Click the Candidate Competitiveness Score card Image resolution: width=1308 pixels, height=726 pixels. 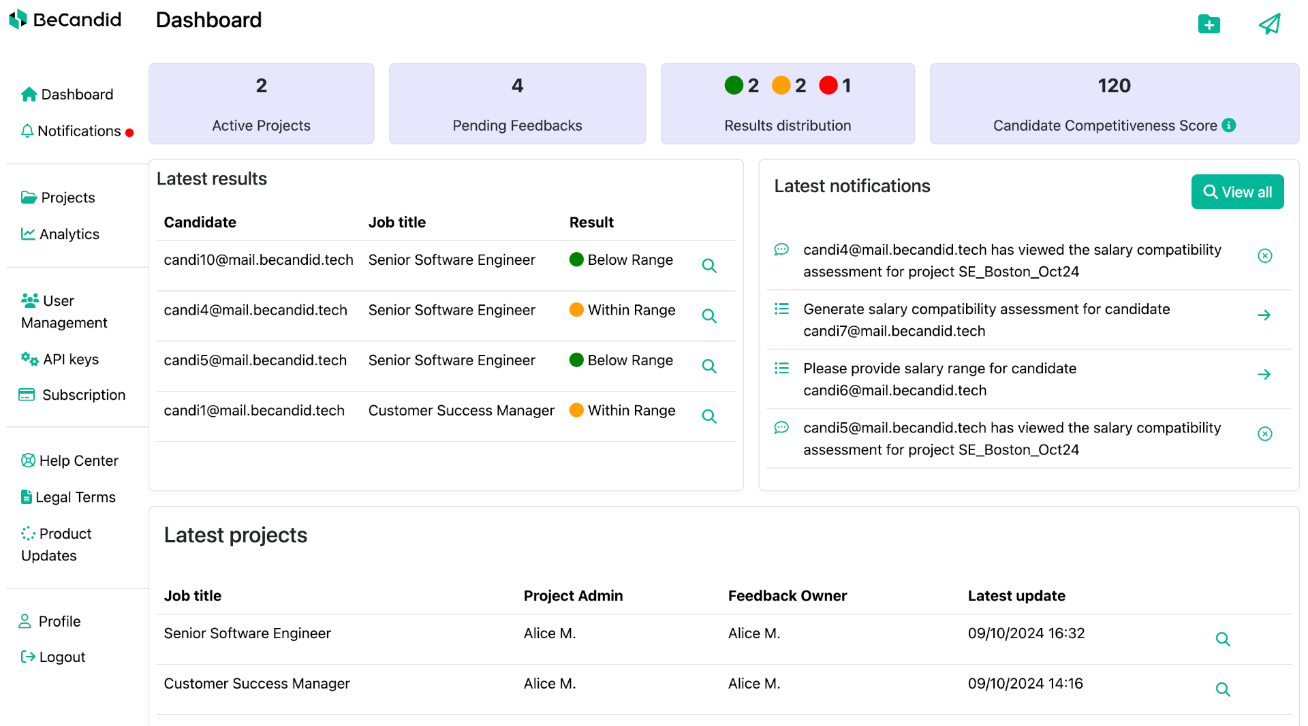(x=1114, y=104)
